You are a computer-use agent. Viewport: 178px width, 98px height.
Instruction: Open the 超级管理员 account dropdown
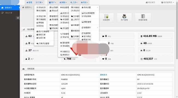[x=167, y=2]
